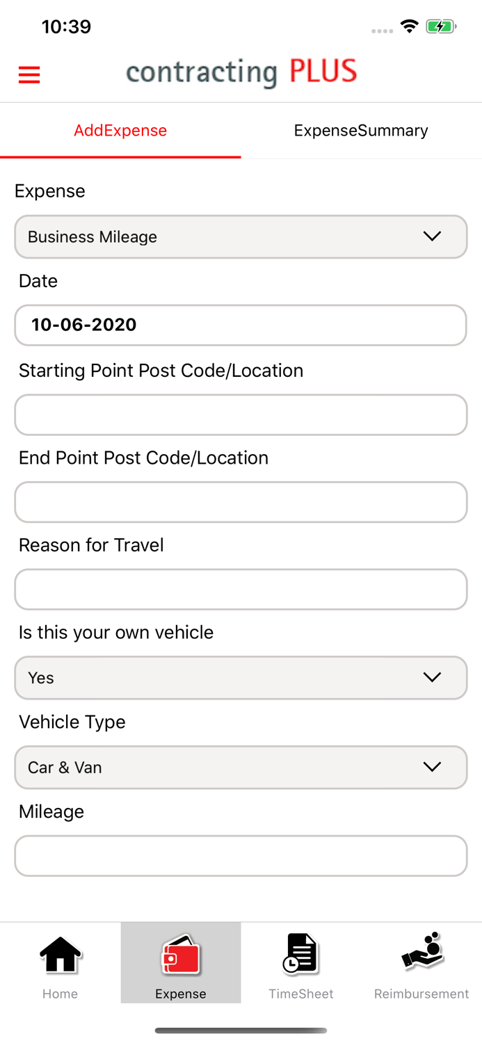Switch to the ExpenseSummary tab
The image size is (482, 1043).
tap(361, 131)
